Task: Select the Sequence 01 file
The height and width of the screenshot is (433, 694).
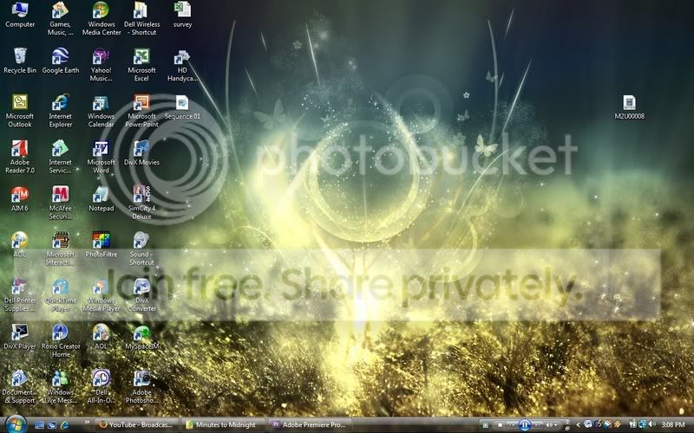Action: [182, 107]
